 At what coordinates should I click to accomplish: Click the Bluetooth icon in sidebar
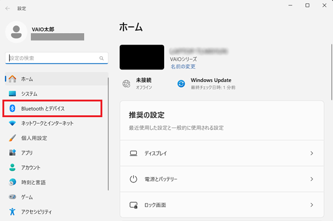tap(12, 108)
